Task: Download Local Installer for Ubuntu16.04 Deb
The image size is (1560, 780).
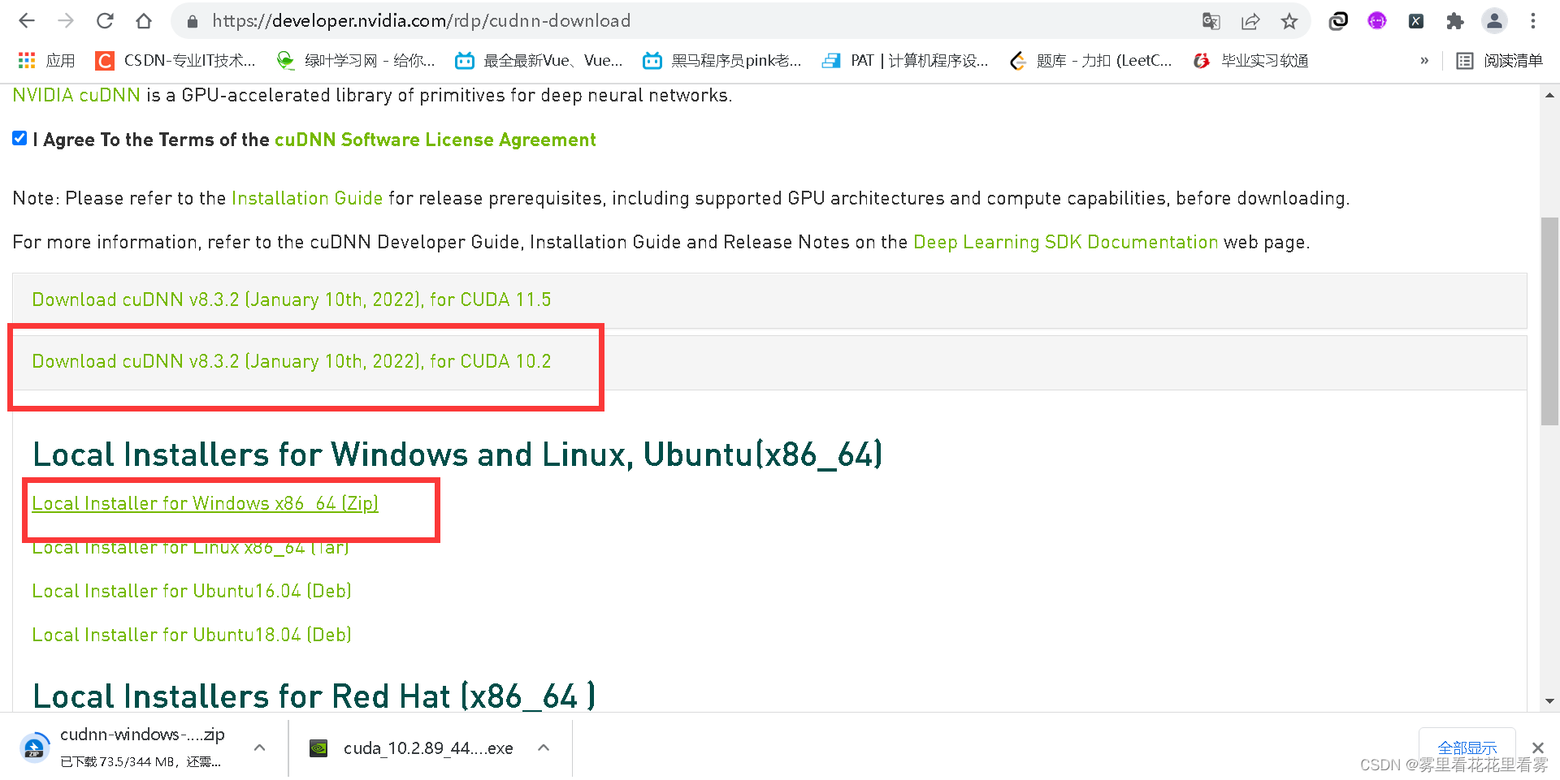Action: tap(192, 591)
